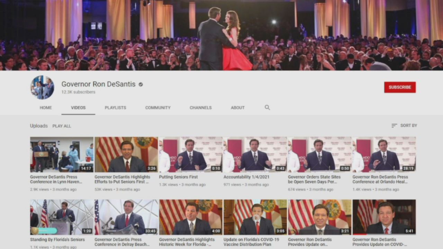
Task: Open the Governor Ron DeSantis channel avatar
Action: point(42,87)
